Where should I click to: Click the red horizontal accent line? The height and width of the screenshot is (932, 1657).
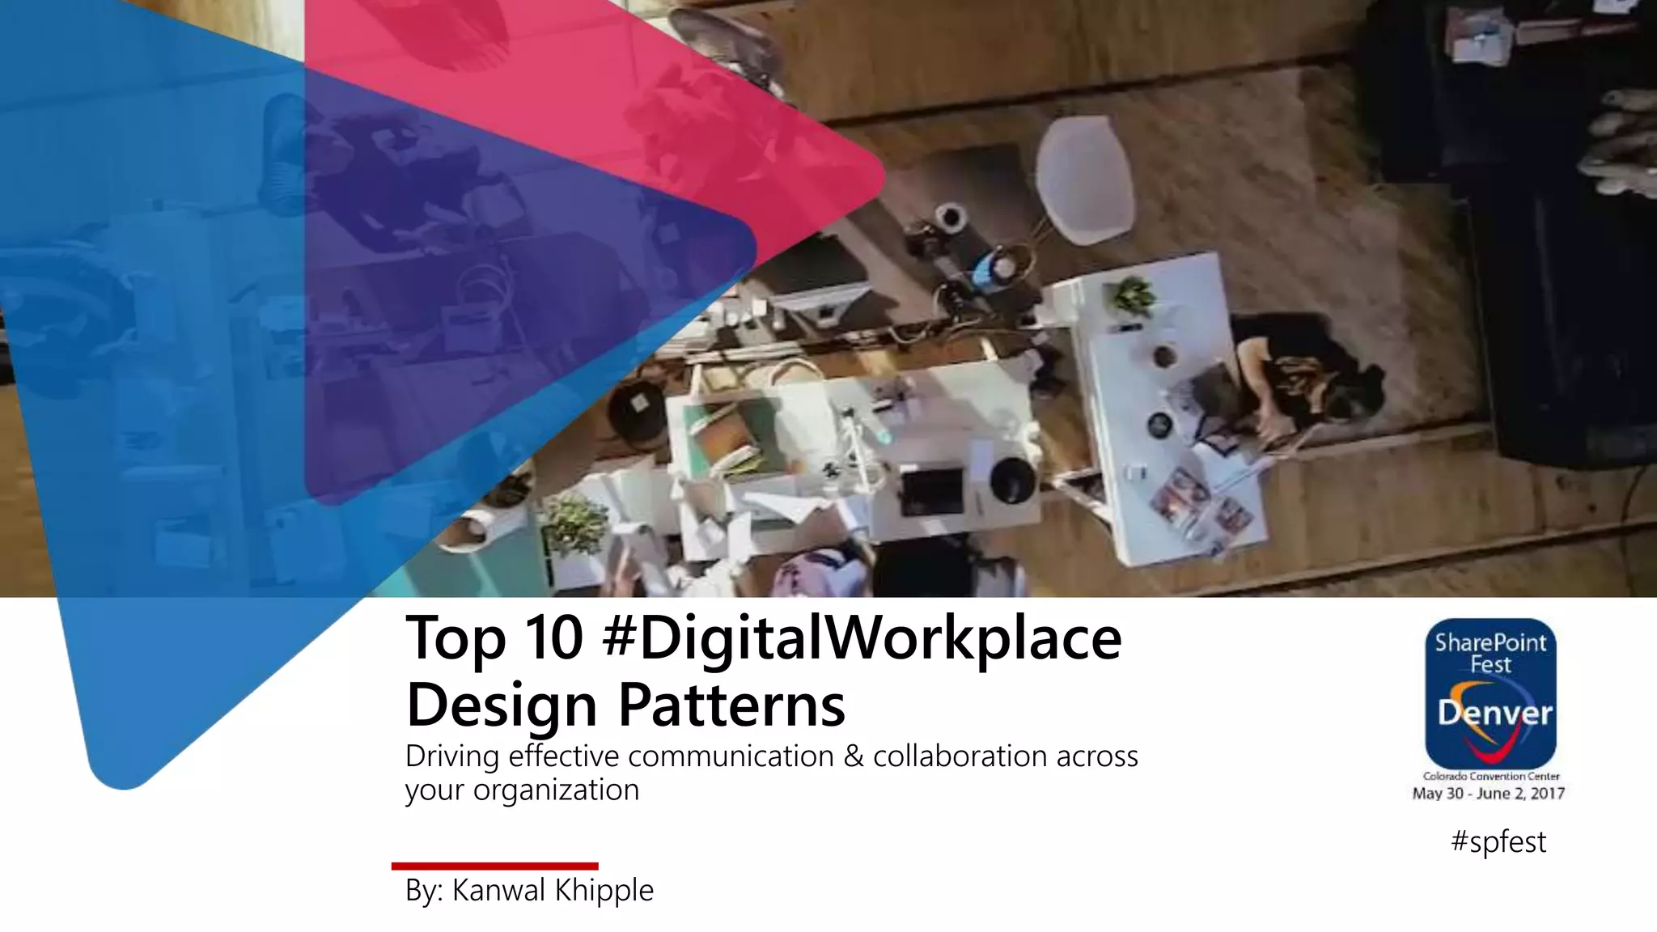494,866
